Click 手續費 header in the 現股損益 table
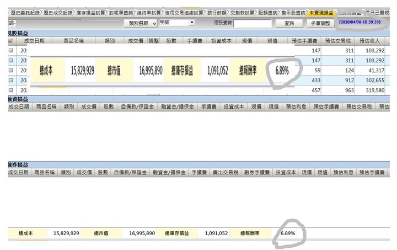Image resolution: width=397 pixels, height=250 pixels. coord(195,41)
